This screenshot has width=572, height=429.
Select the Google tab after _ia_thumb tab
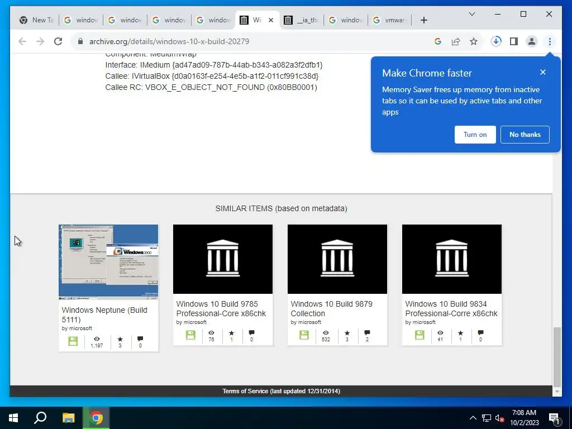click(345, 20)
